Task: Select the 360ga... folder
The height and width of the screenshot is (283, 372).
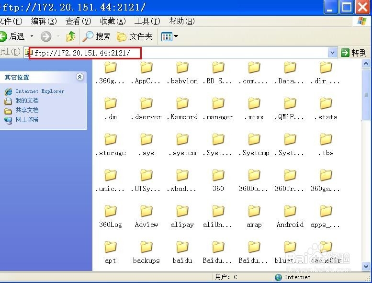Action: 326,180
